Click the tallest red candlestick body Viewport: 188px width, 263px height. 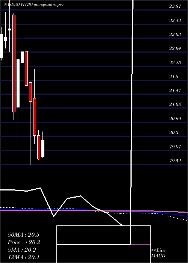(x=14, y=63)
